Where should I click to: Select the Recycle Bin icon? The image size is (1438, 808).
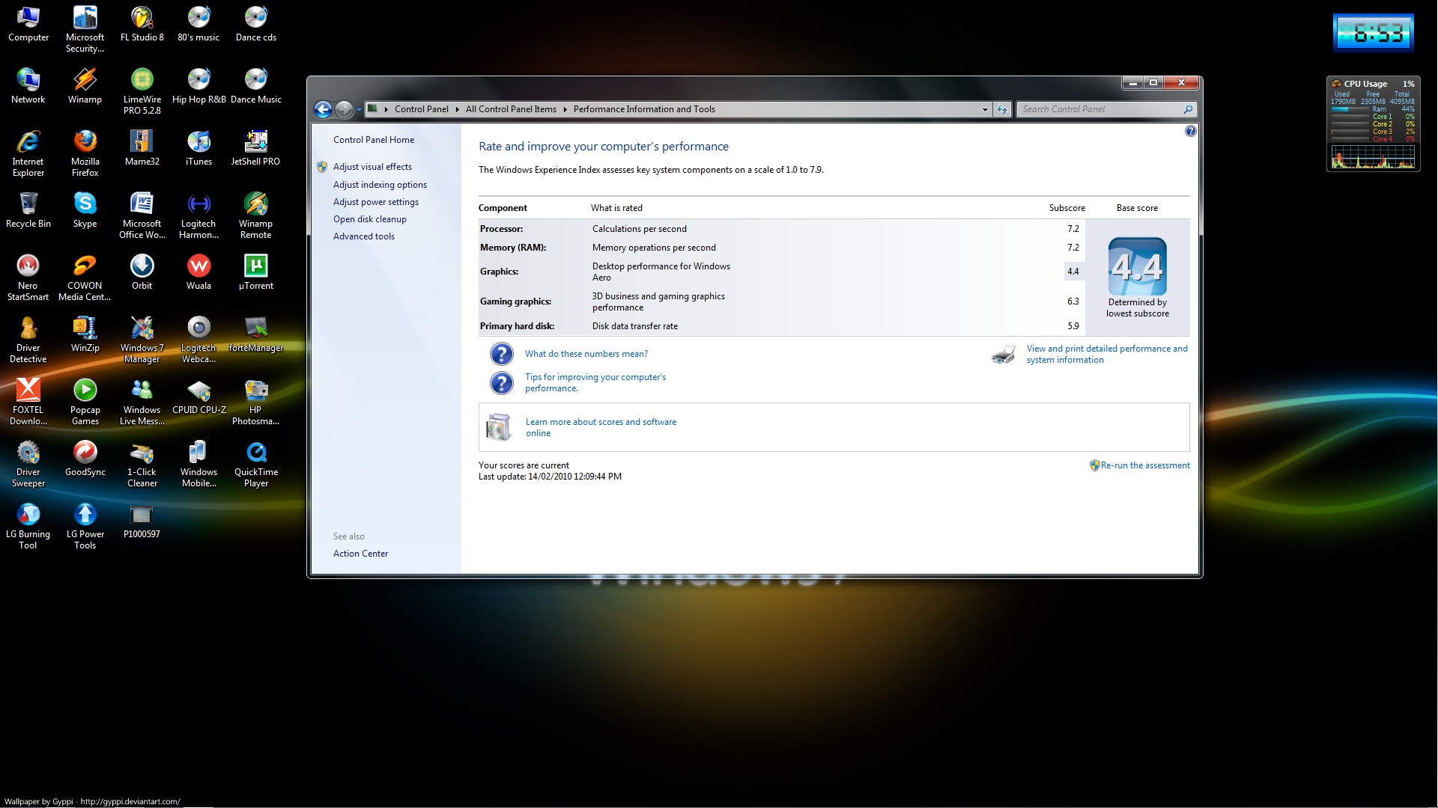[x=28, y=210]
